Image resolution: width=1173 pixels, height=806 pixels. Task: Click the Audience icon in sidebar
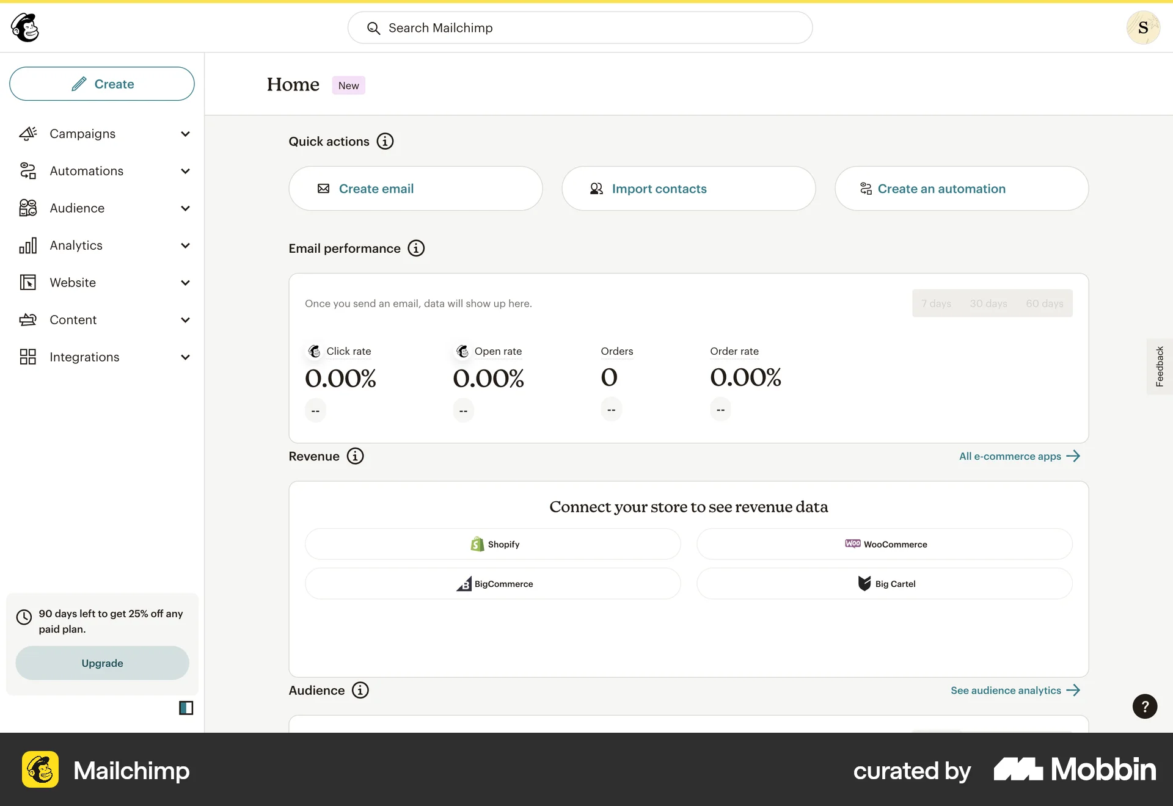(x=27, y=208)
